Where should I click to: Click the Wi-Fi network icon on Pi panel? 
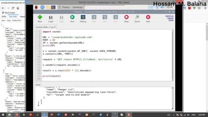(x=157, y=7)
